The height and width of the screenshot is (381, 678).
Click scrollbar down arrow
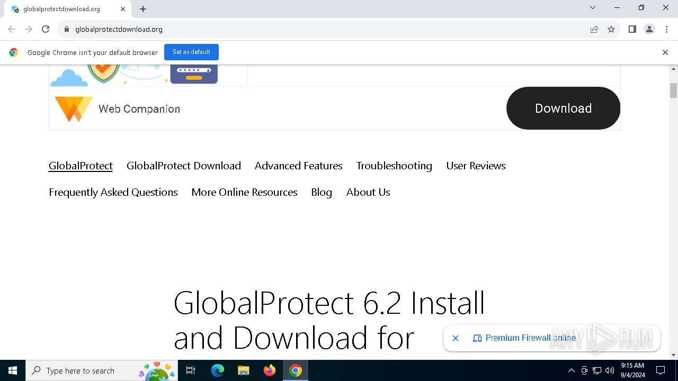tap(673, 355)
